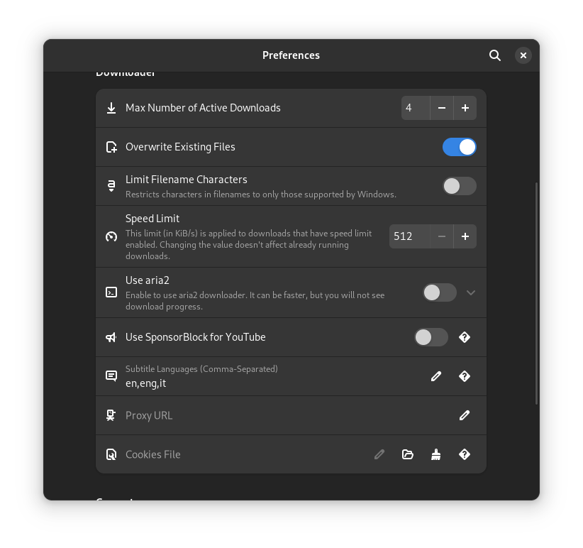Click the cookies file icon beside Cookies File
The image size is (583, 548).
point(111,454)
